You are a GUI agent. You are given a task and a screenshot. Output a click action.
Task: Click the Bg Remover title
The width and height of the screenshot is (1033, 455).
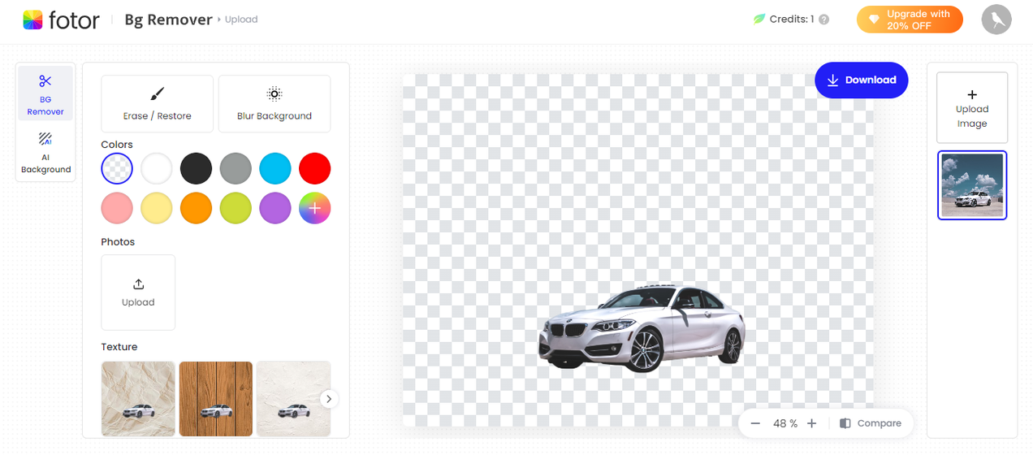coord(168,19)
